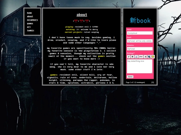The width and height of the screenshot is (181, 135).
Task: Follow the yellow games link in paragraph
Action: pos(101,56)
